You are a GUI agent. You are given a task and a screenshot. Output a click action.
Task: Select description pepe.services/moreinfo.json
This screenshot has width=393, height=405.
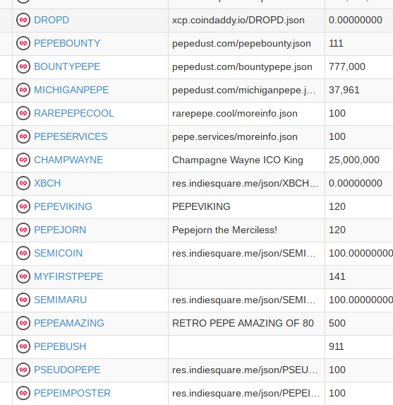(235, 136)
